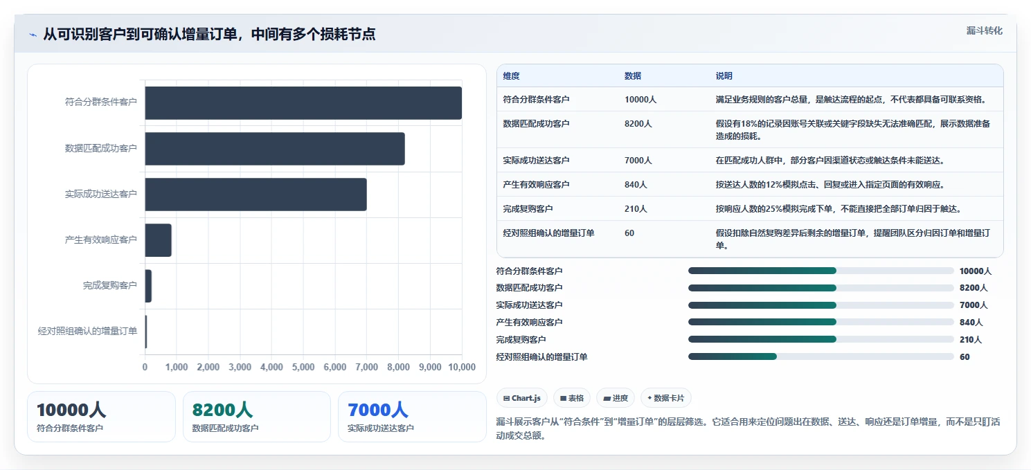Click the 数据匹配成功客户 label in the progress list
The image size is (1031, 470).
click(530, 288)
